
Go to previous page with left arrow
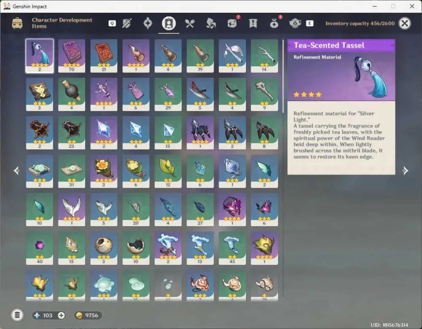click(x=16, y=170)
